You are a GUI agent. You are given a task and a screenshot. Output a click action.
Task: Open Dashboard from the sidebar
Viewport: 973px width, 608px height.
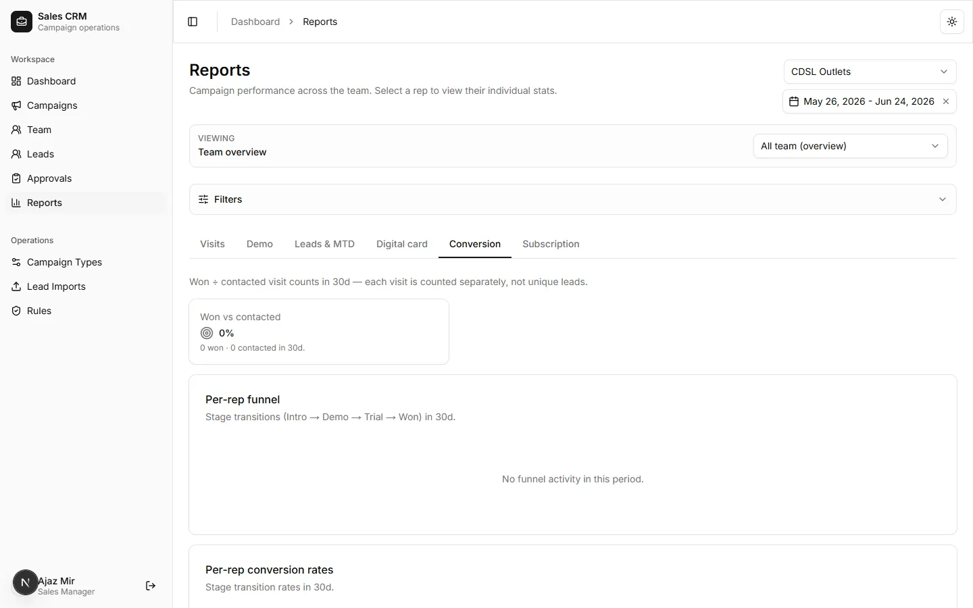(x=86, y=81)
